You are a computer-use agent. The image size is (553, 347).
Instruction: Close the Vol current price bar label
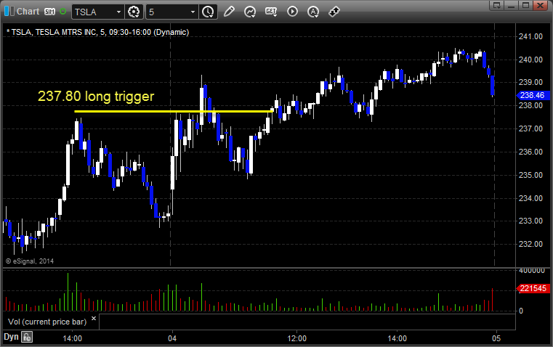tap(94, 319)
